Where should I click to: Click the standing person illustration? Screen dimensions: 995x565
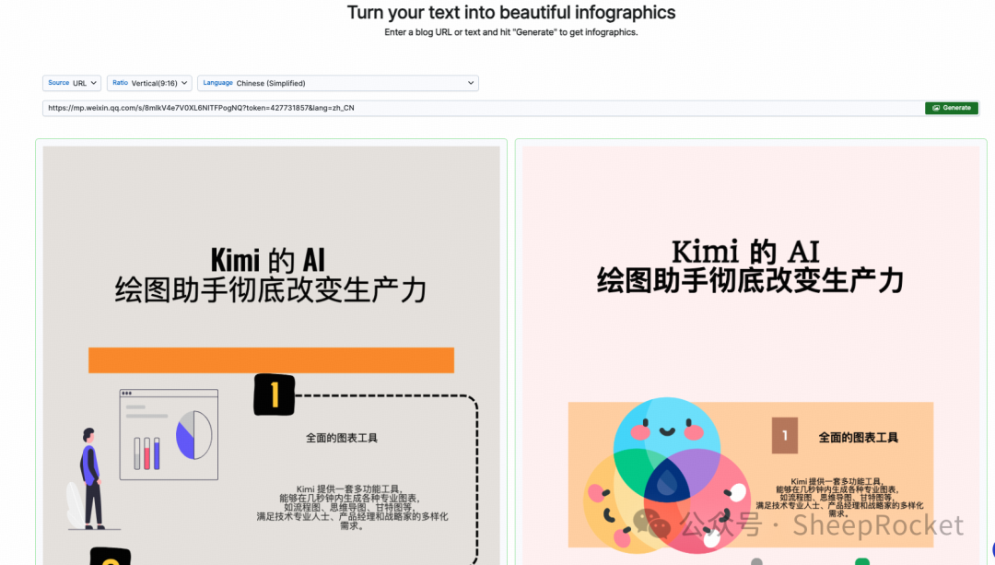tap(90, 479)
